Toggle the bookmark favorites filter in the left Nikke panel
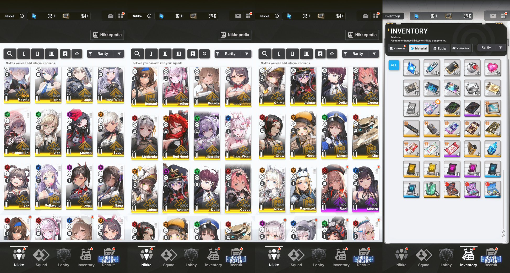This screenshot has height=273, width=510. (x=65, y=54)
